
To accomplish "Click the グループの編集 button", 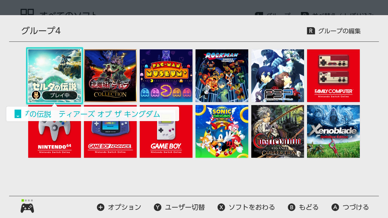I will [334, 31].
